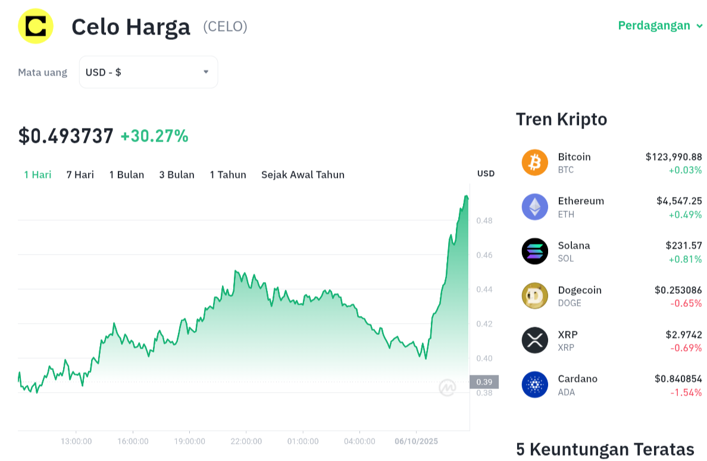Click the Dogecoin coin icon
707x461 pixels.
[534, 296]
